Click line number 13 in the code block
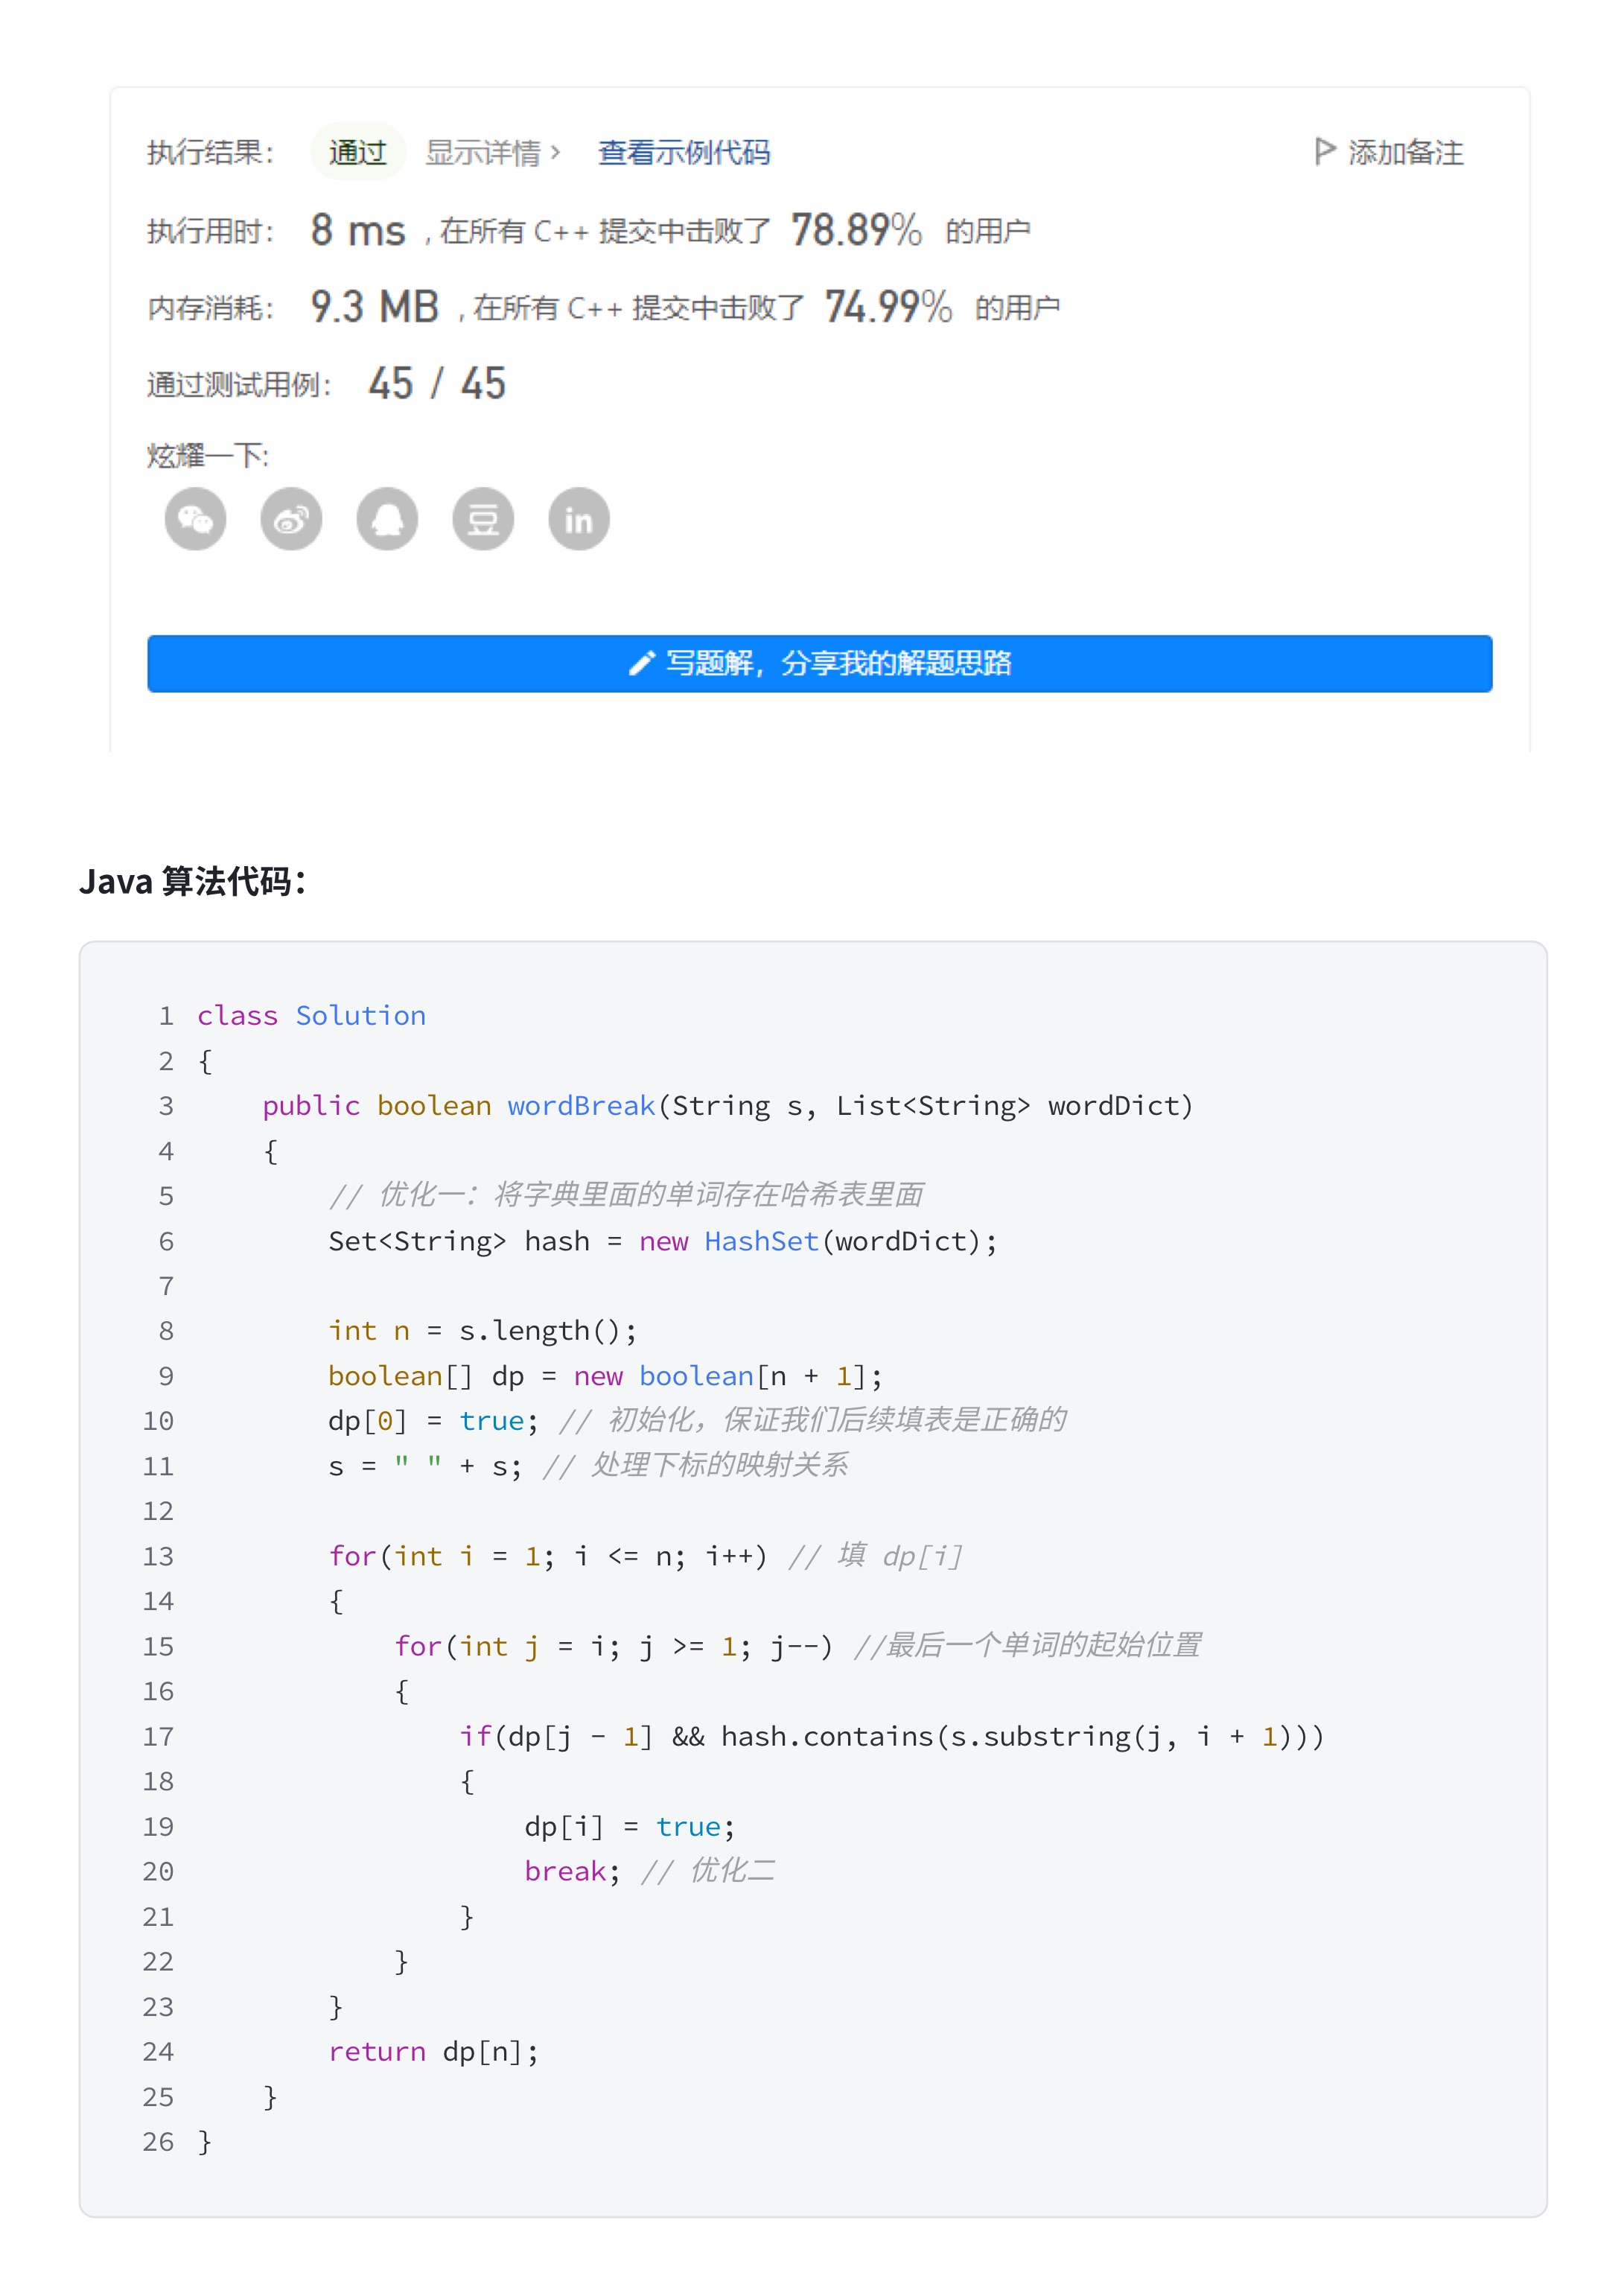Image resolution: width=1624 pixels, height=2296 pixels. (x=158, y=1556)
